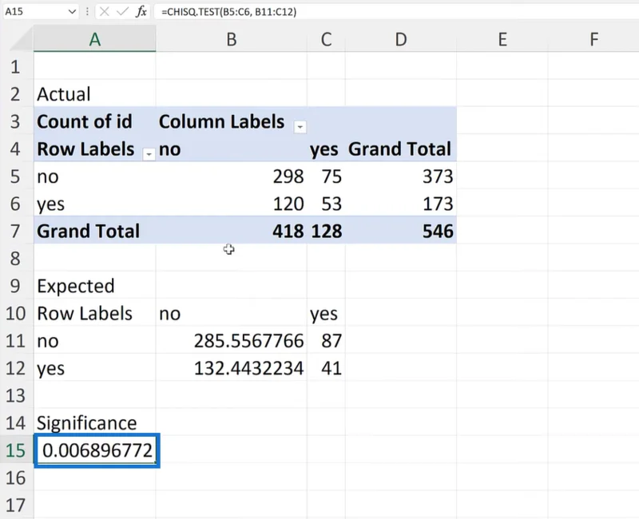Click the 'no' row label in row 5
639x519 pixels.
[x=94, y=176]
